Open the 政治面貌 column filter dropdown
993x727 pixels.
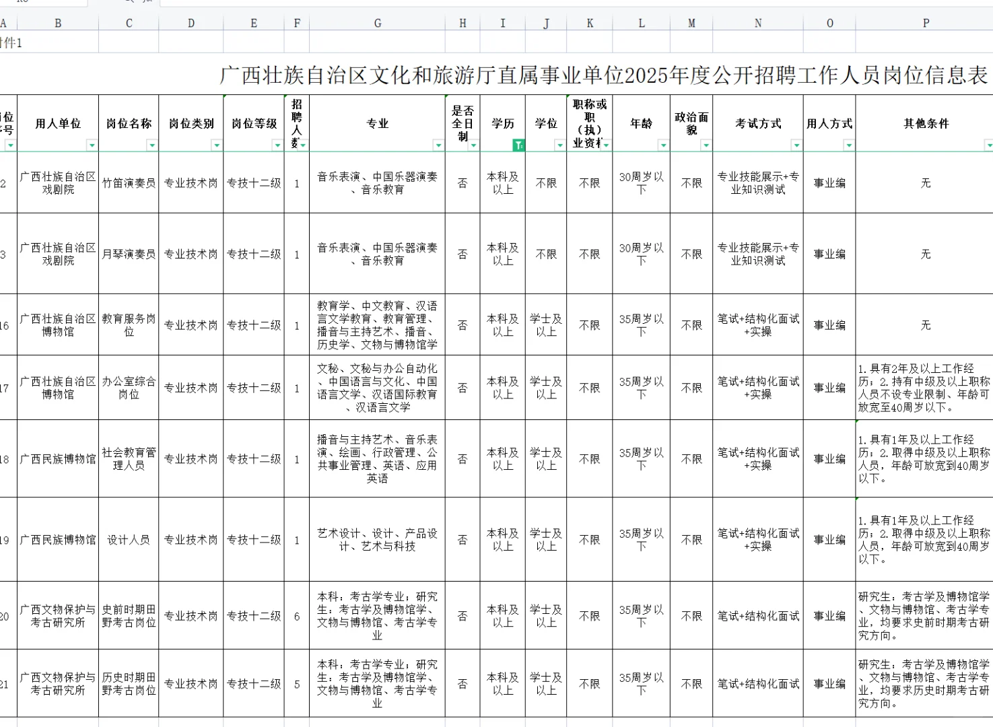706,145
